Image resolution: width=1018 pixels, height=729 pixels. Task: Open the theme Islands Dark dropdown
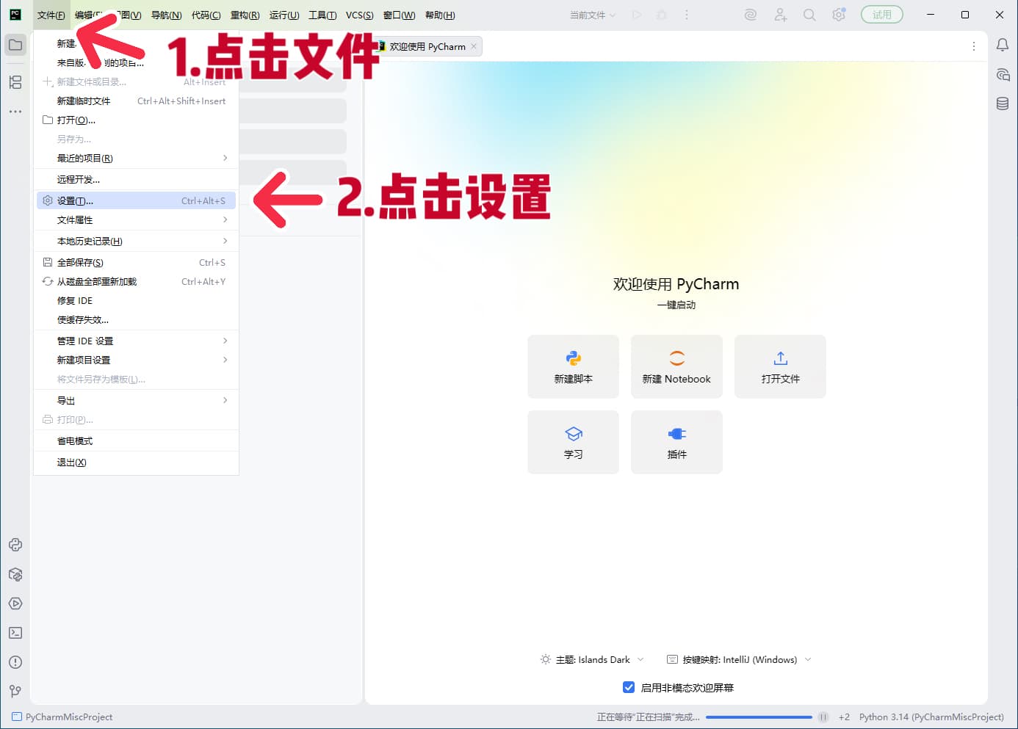pyautogui.click(x=592, y=659)
